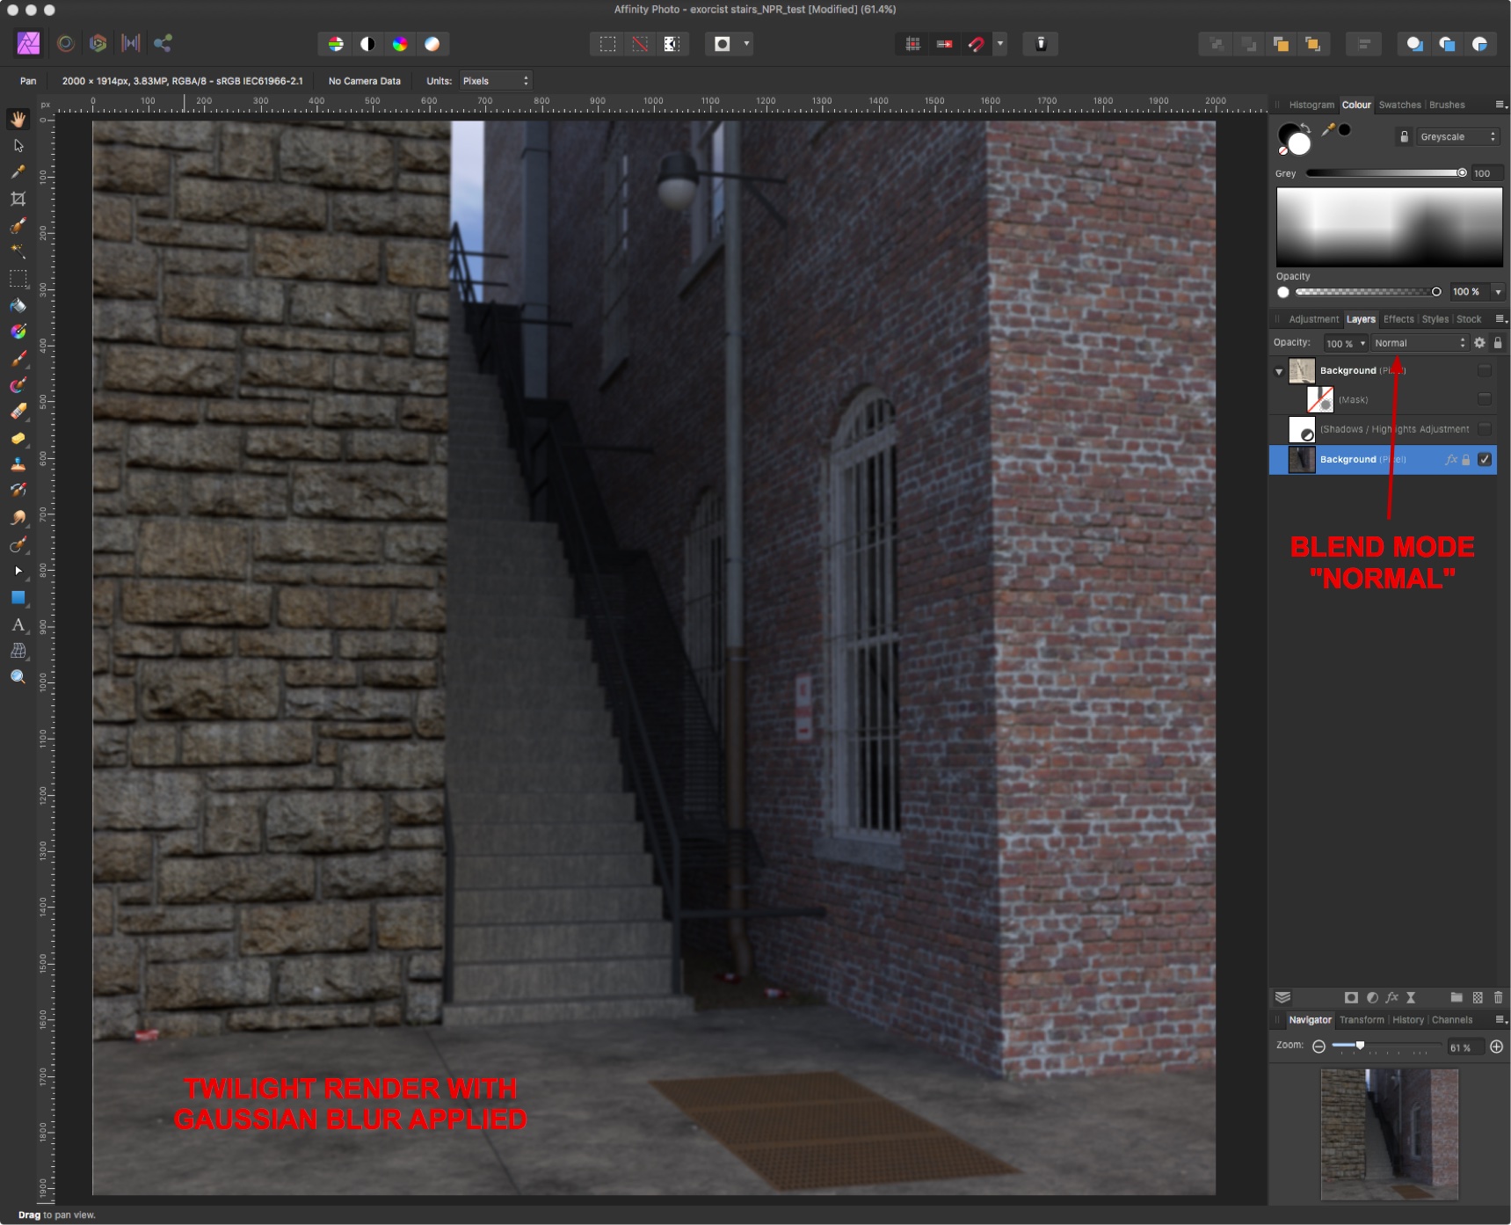This screenshot has height=1225, width=1511.
Task: Select the Flood Select magic wand tool
Action: click(x=18, y=252)
